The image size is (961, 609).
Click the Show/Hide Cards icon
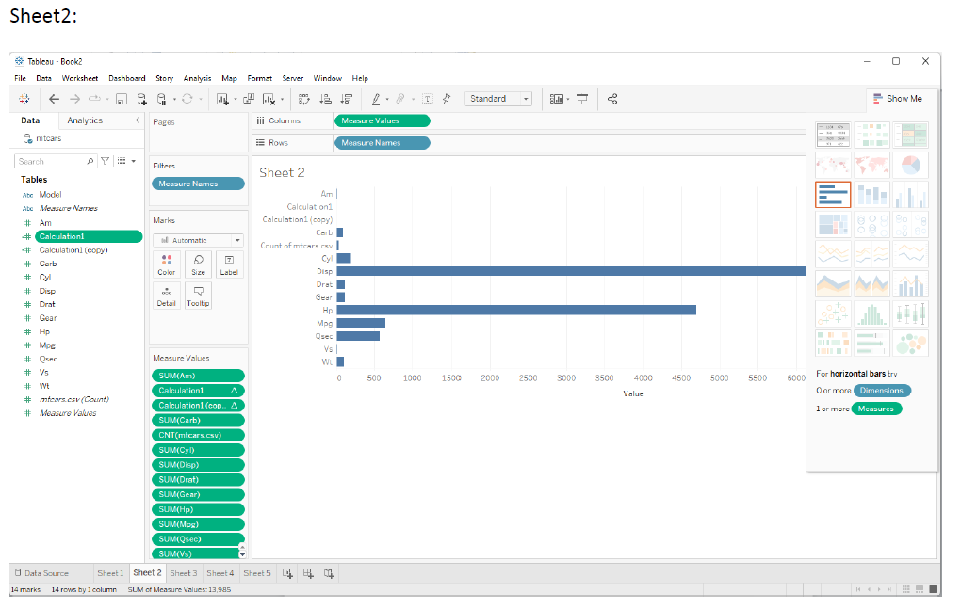click(557, 99)
